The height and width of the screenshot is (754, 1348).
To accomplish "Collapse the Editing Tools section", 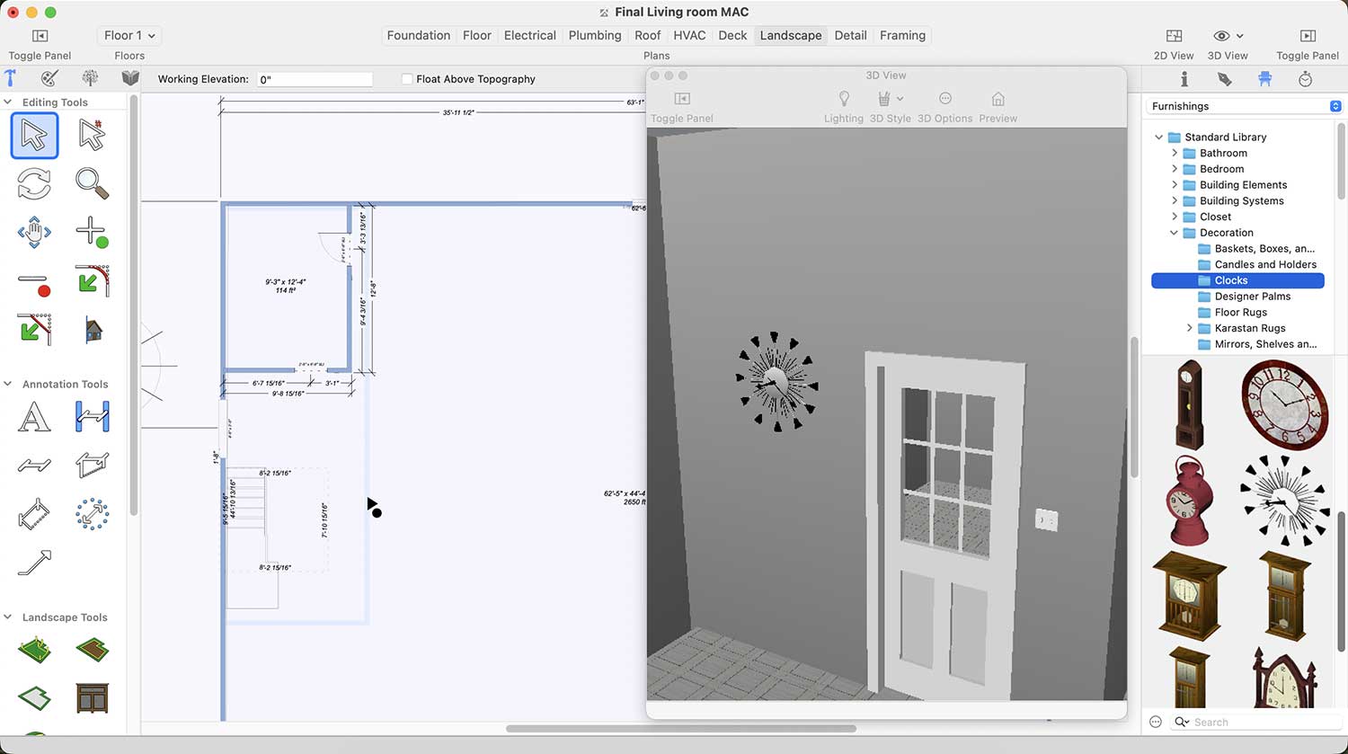I will click(x=8, y=102).
